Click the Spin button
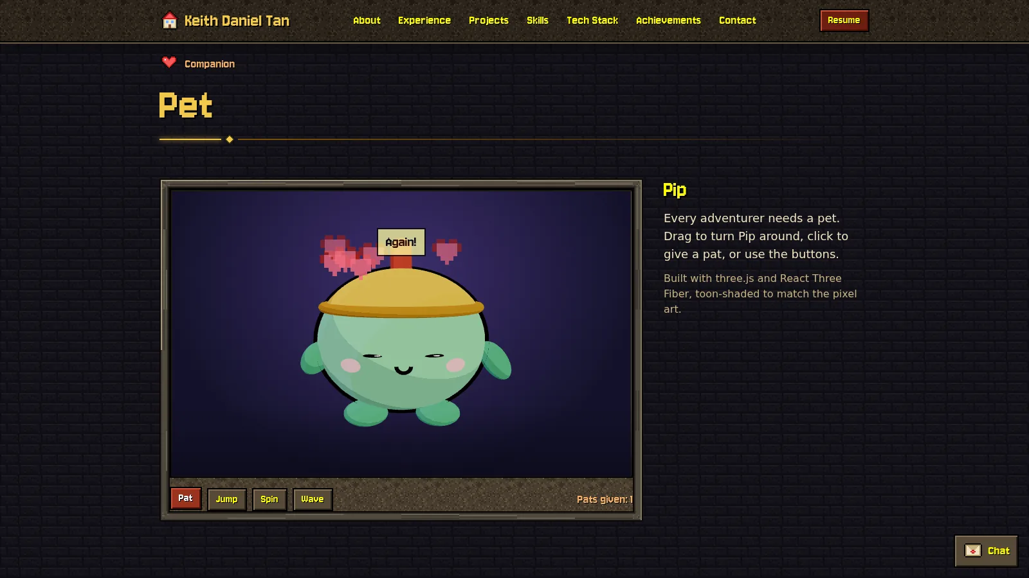 pyautogui.click(x=269, y=499)
